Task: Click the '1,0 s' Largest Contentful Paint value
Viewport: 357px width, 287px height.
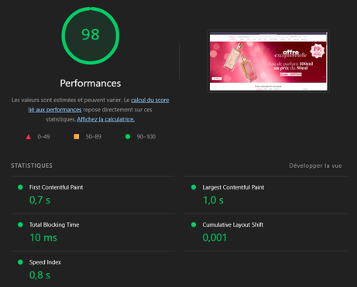Action: 213,200
